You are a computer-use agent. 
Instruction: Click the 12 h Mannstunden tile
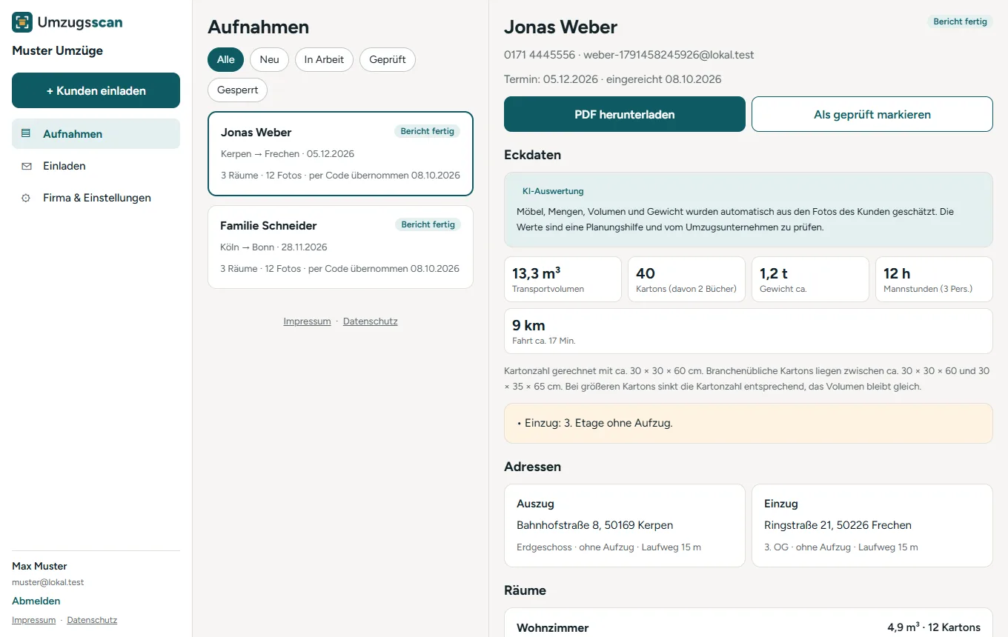pyautogui.click(x=934, y=279)
